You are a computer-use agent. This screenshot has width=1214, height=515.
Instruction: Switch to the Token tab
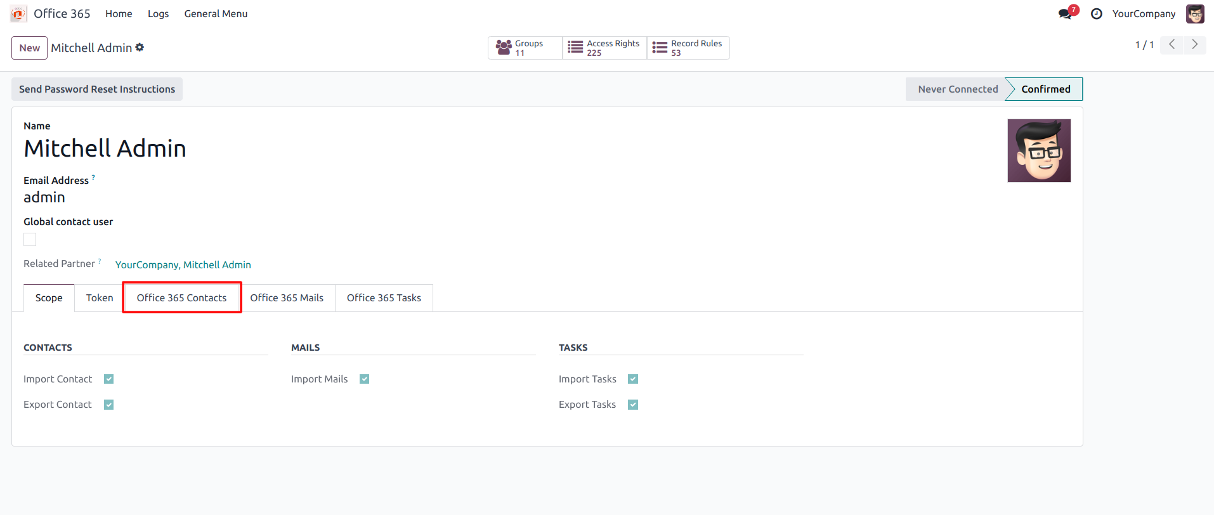coord(100,298)
